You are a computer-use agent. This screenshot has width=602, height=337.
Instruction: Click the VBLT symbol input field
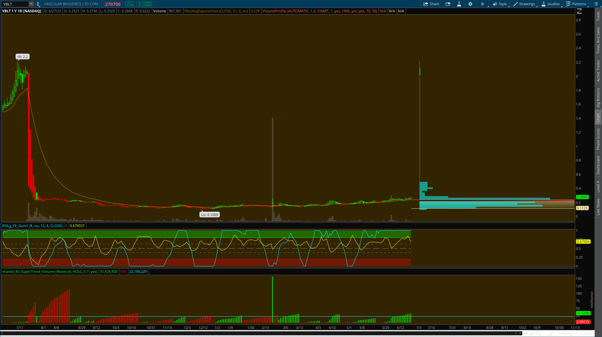click(16, 4)
